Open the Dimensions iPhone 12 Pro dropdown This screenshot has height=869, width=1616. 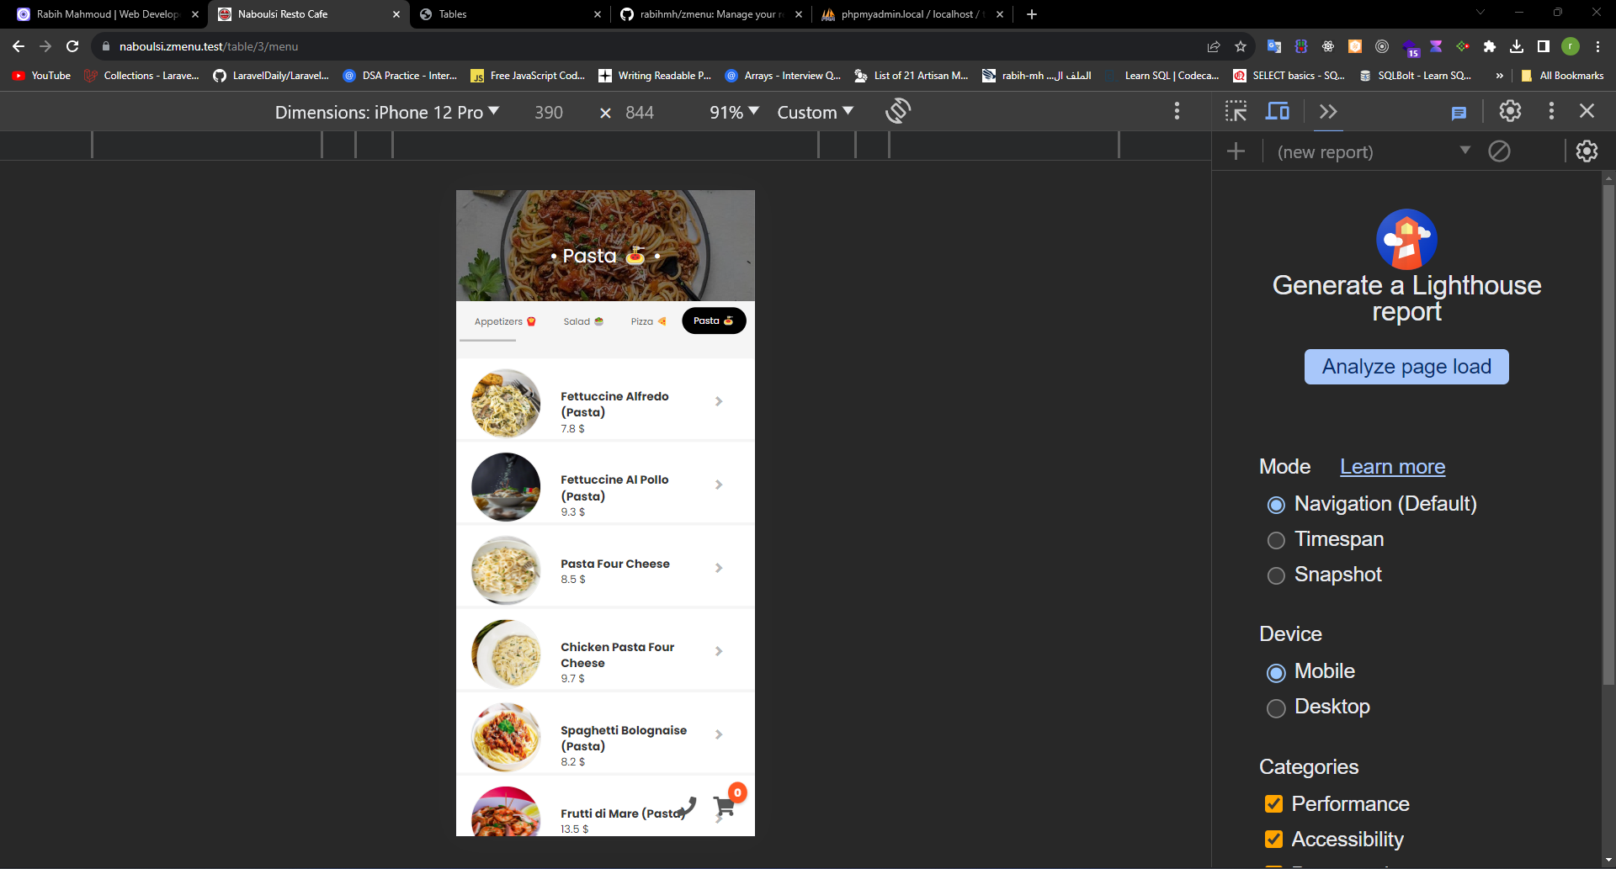coord(387,112)
